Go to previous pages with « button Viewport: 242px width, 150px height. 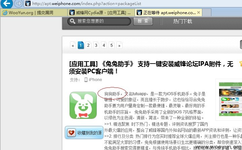coord(73,45)
